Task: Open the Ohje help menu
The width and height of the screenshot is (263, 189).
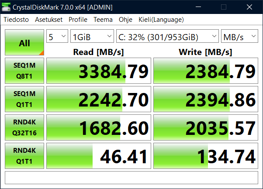Action: point(125,20)
